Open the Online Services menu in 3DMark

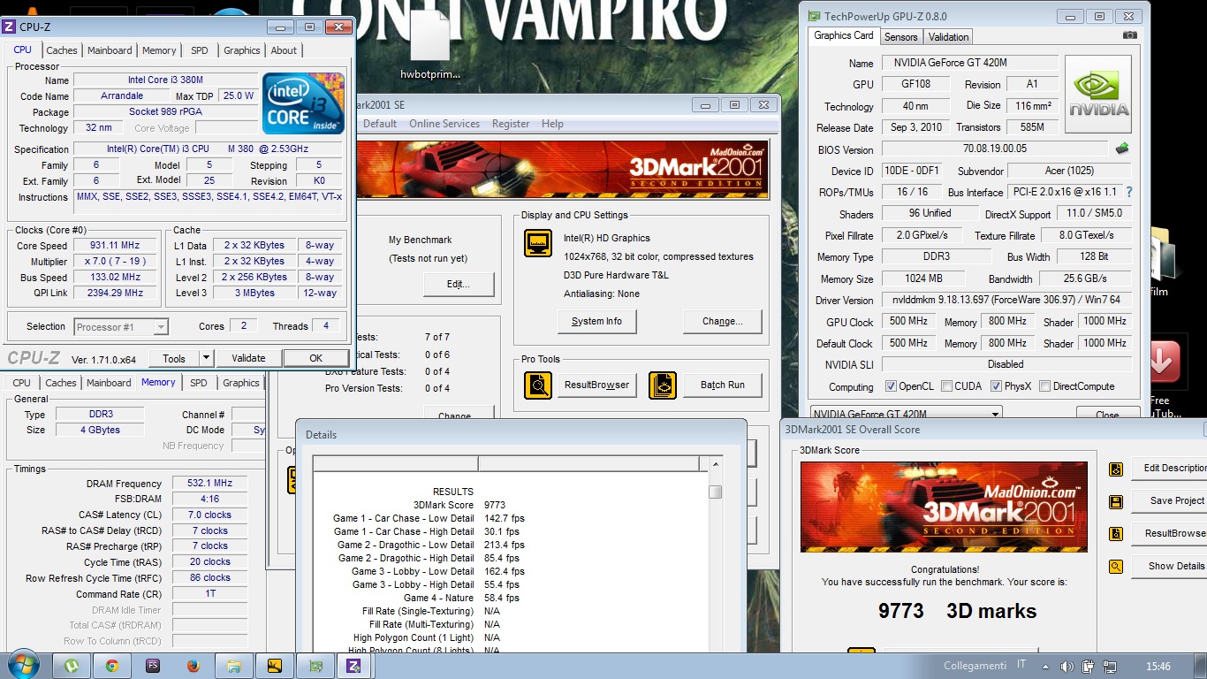[x=444, y=124]
